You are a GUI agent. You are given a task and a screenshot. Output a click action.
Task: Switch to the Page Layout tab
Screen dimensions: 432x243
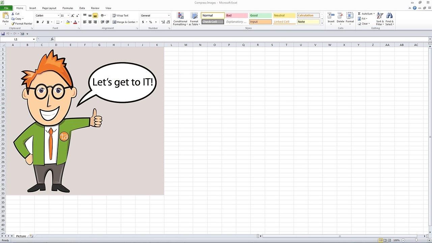pyautogui.click(x=49, y=8)
